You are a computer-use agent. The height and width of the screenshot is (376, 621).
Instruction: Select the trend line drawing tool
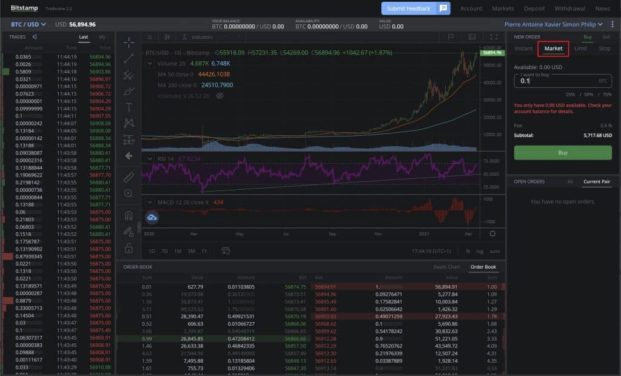129,59
